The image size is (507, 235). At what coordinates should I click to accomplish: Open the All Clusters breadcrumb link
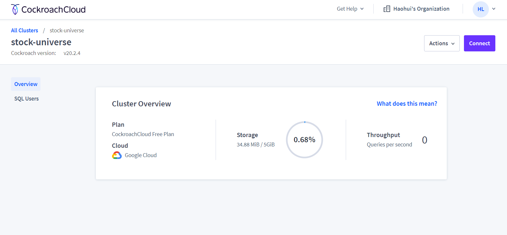click(25, 30)
